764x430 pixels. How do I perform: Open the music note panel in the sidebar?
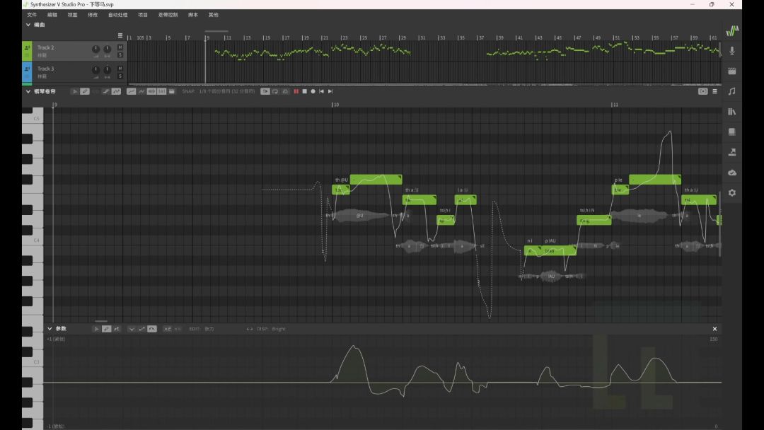tap(731, 91)
